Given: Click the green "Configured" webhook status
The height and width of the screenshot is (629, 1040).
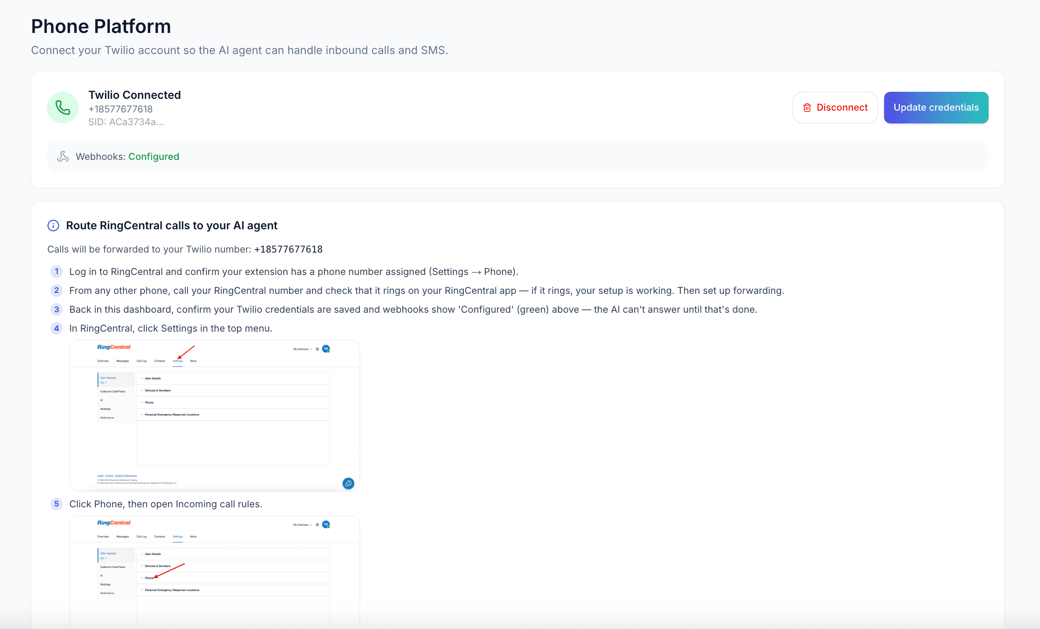Looking at the screenshot, I should [154, 156].
